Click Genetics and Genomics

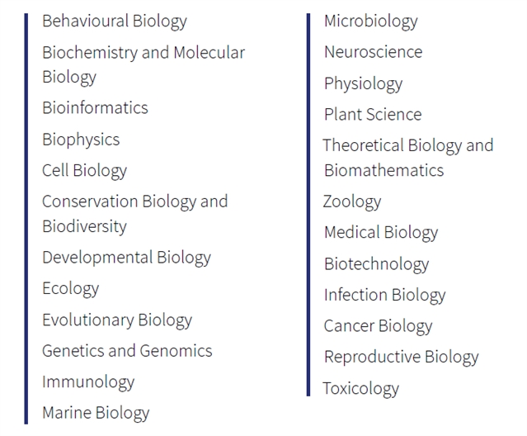127,351
